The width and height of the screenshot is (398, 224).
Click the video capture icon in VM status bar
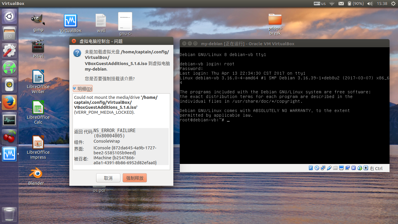(347, 168)
